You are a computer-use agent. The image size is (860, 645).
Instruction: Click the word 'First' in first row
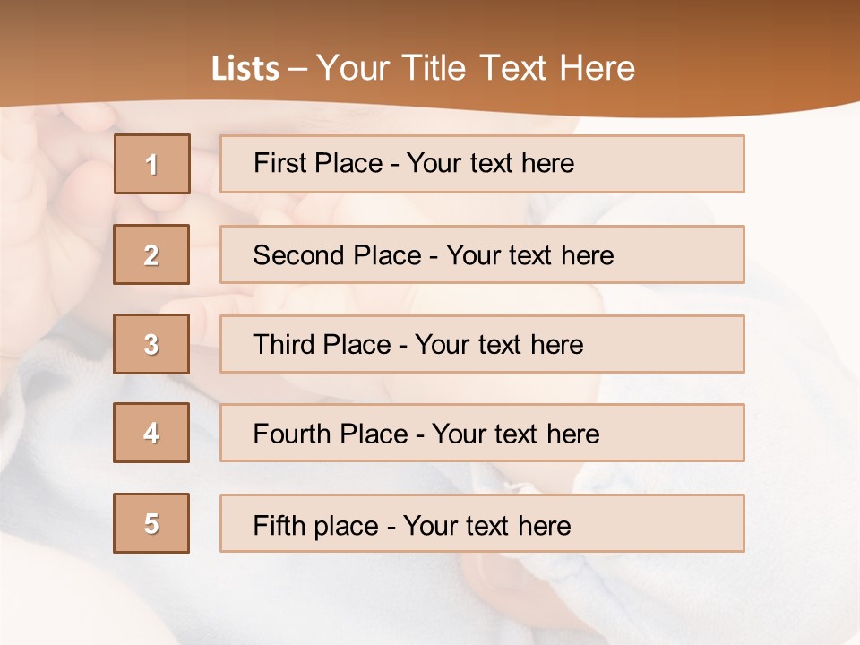[x=279, y=163]
